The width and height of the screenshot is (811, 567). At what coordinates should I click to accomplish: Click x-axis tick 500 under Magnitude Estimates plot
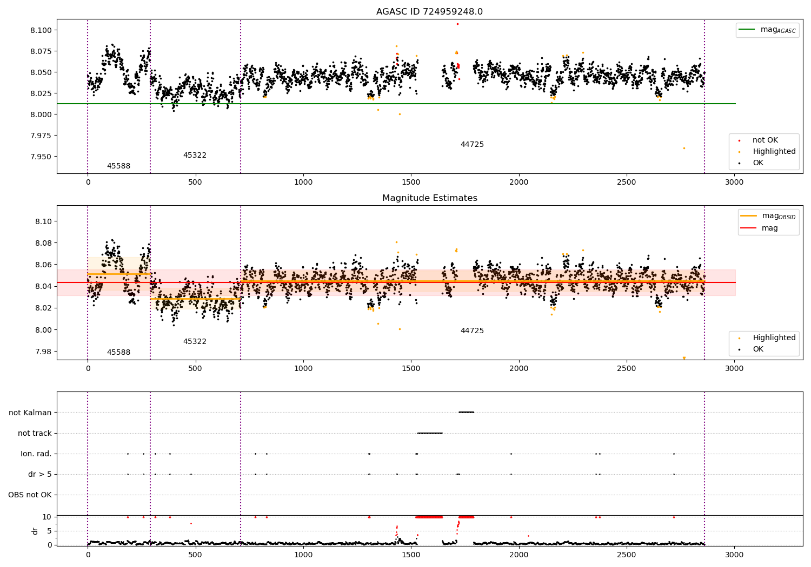tap(195, 368)
